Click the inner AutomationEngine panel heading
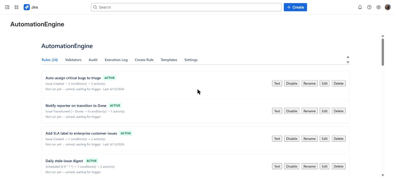The height and width of the screenshot is (178, 395). (67, 46)
